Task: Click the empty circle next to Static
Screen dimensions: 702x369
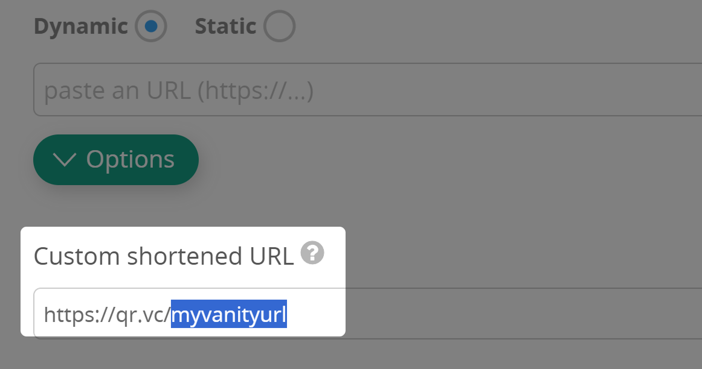Action: [x=279, y=27]
